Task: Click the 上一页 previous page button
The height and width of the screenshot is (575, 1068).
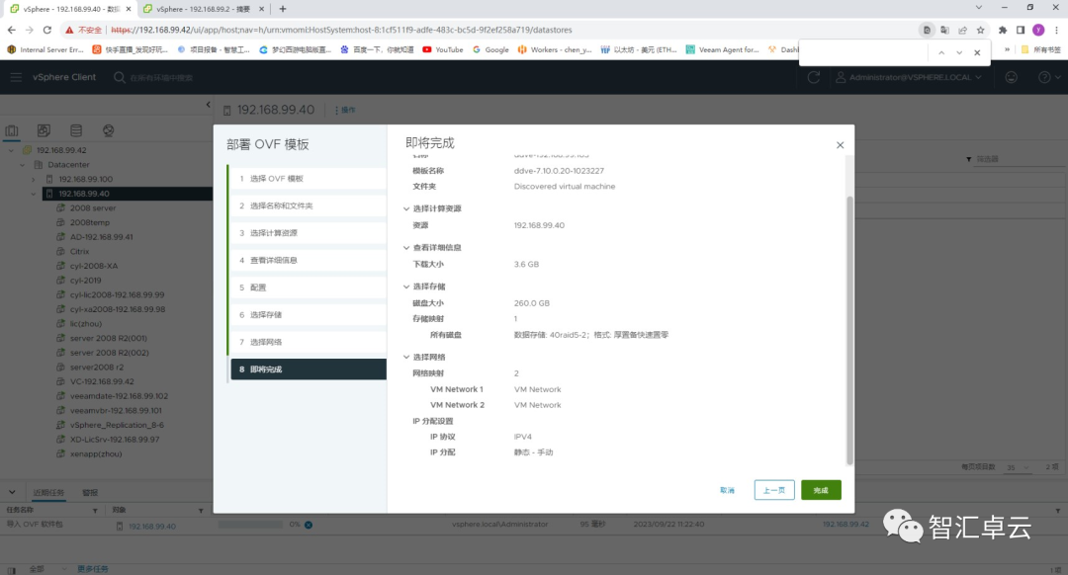Action: [774, 490]
